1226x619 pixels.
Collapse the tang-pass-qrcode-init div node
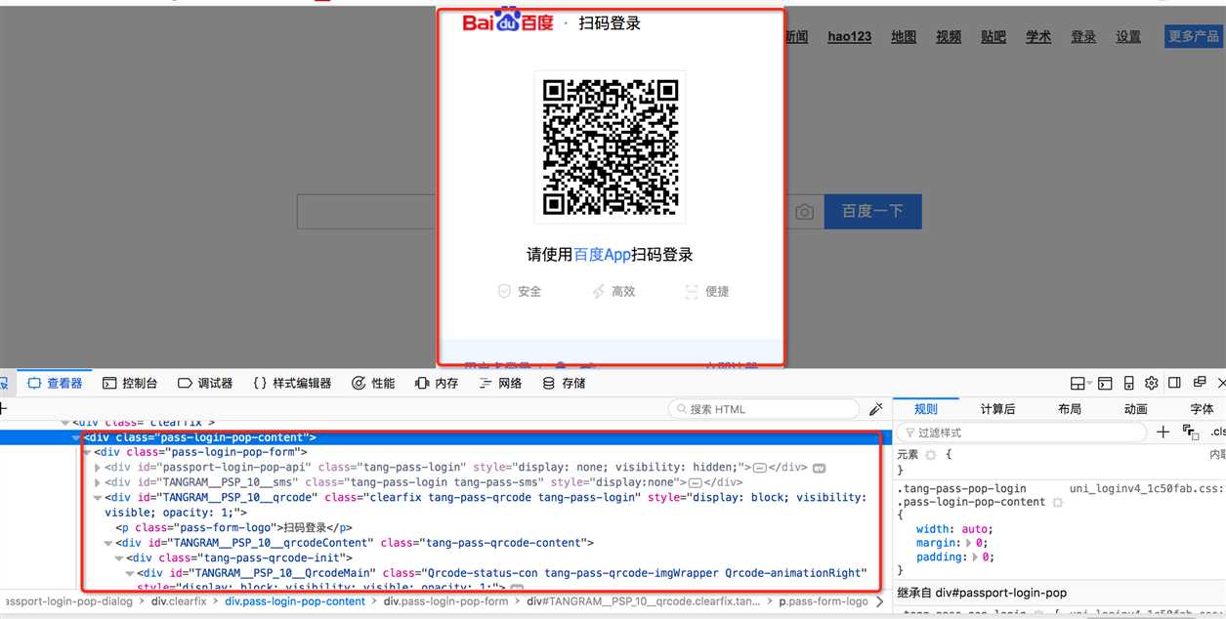pos(119,557)
